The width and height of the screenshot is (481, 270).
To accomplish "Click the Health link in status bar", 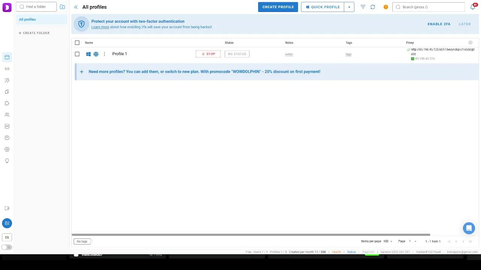I will pos(336,252).
